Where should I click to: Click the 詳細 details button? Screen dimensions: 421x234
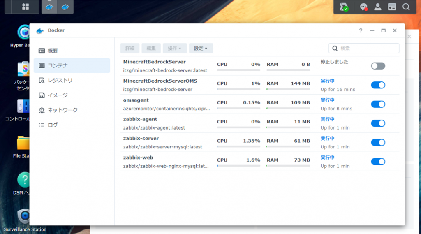click(130, 49)
